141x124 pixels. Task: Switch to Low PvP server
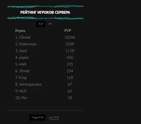click(54, 118)
